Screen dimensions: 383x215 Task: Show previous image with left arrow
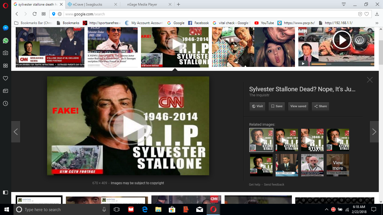pyautogui.click(x=16, y=132)
